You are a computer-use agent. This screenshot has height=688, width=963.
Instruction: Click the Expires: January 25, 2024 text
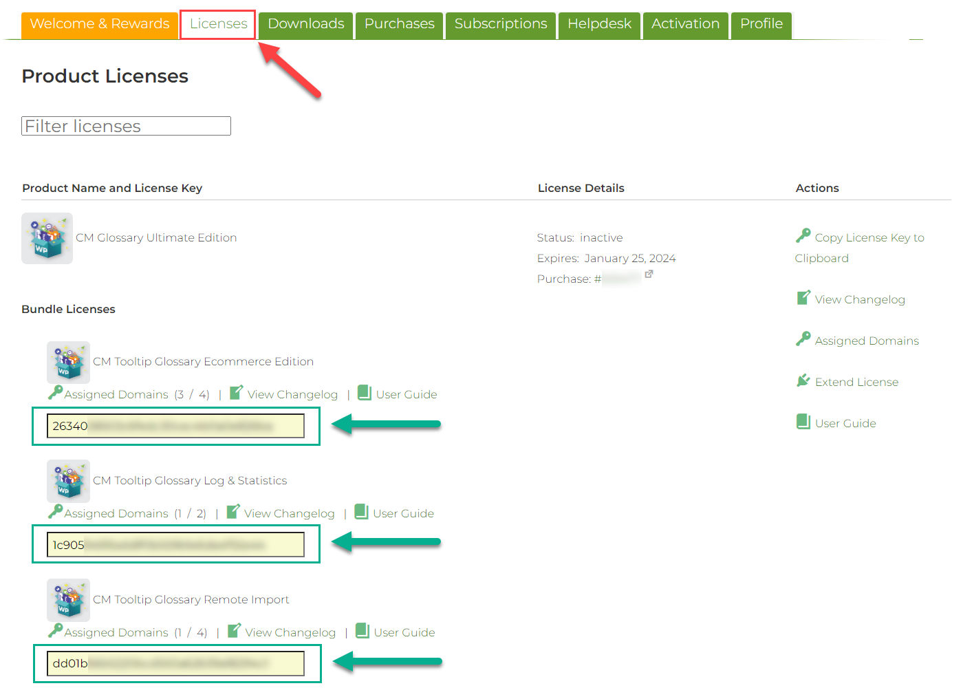pyautogui.click(x=607, y=259)
